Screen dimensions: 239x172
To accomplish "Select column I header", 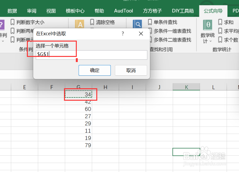I will click(x=132, y=87).
